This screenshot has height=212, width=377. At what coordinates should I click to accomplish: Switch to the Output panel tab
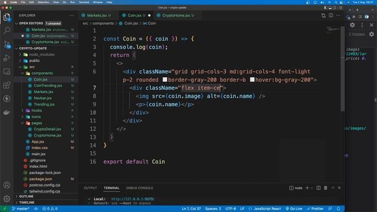click(90, 188)
